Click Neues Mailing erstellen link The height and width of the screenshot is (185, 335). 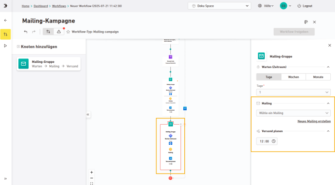pyautogui.click(x=314, y=121)
